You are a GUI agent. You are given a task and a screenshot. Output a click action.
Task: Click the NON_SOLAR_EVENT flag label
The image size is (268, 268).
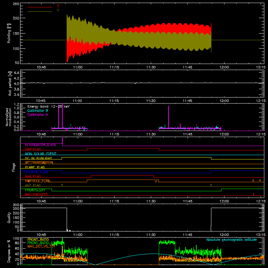[41, 154]
